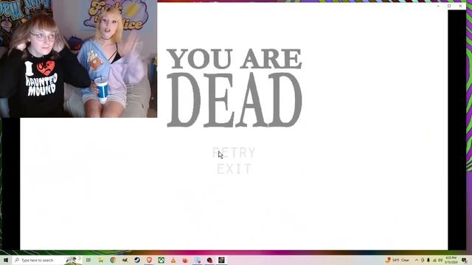The width and height of the screenshot is (472, 265).
Task: Close the game window
Action: tap(460, 6)
